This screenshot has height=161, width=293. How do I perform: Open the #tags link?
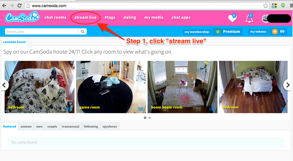coord(110,17)
